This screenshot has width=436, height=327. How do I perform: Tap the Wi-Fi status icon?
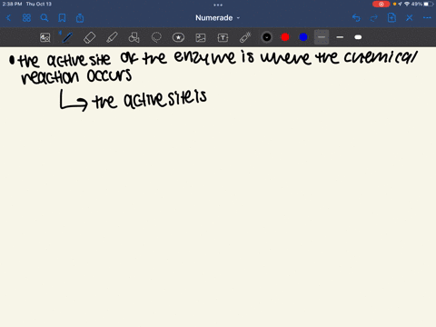tap(407, 5)
